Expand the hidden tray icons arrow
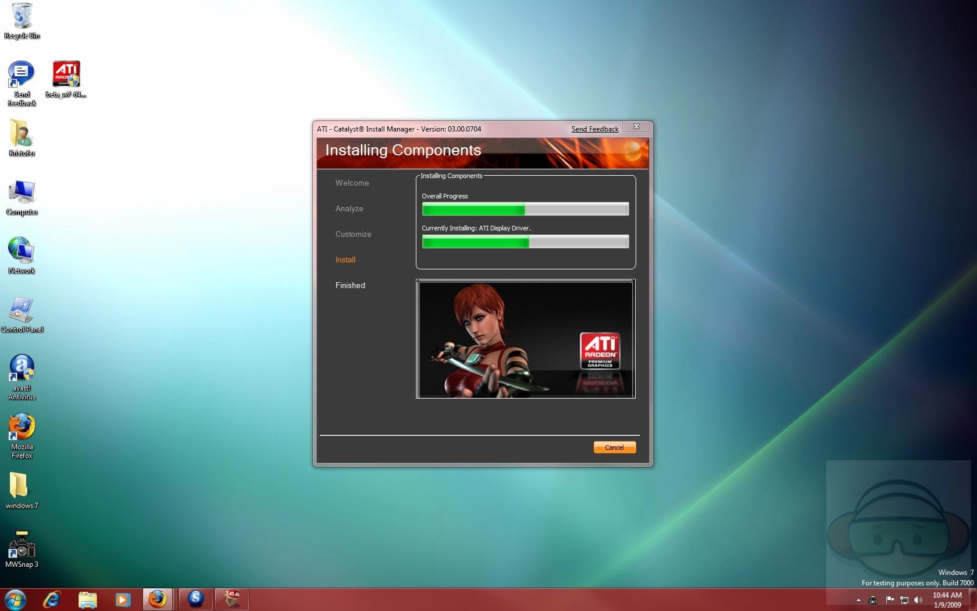The height and width of the screenshot is (611, 977). 858,600
